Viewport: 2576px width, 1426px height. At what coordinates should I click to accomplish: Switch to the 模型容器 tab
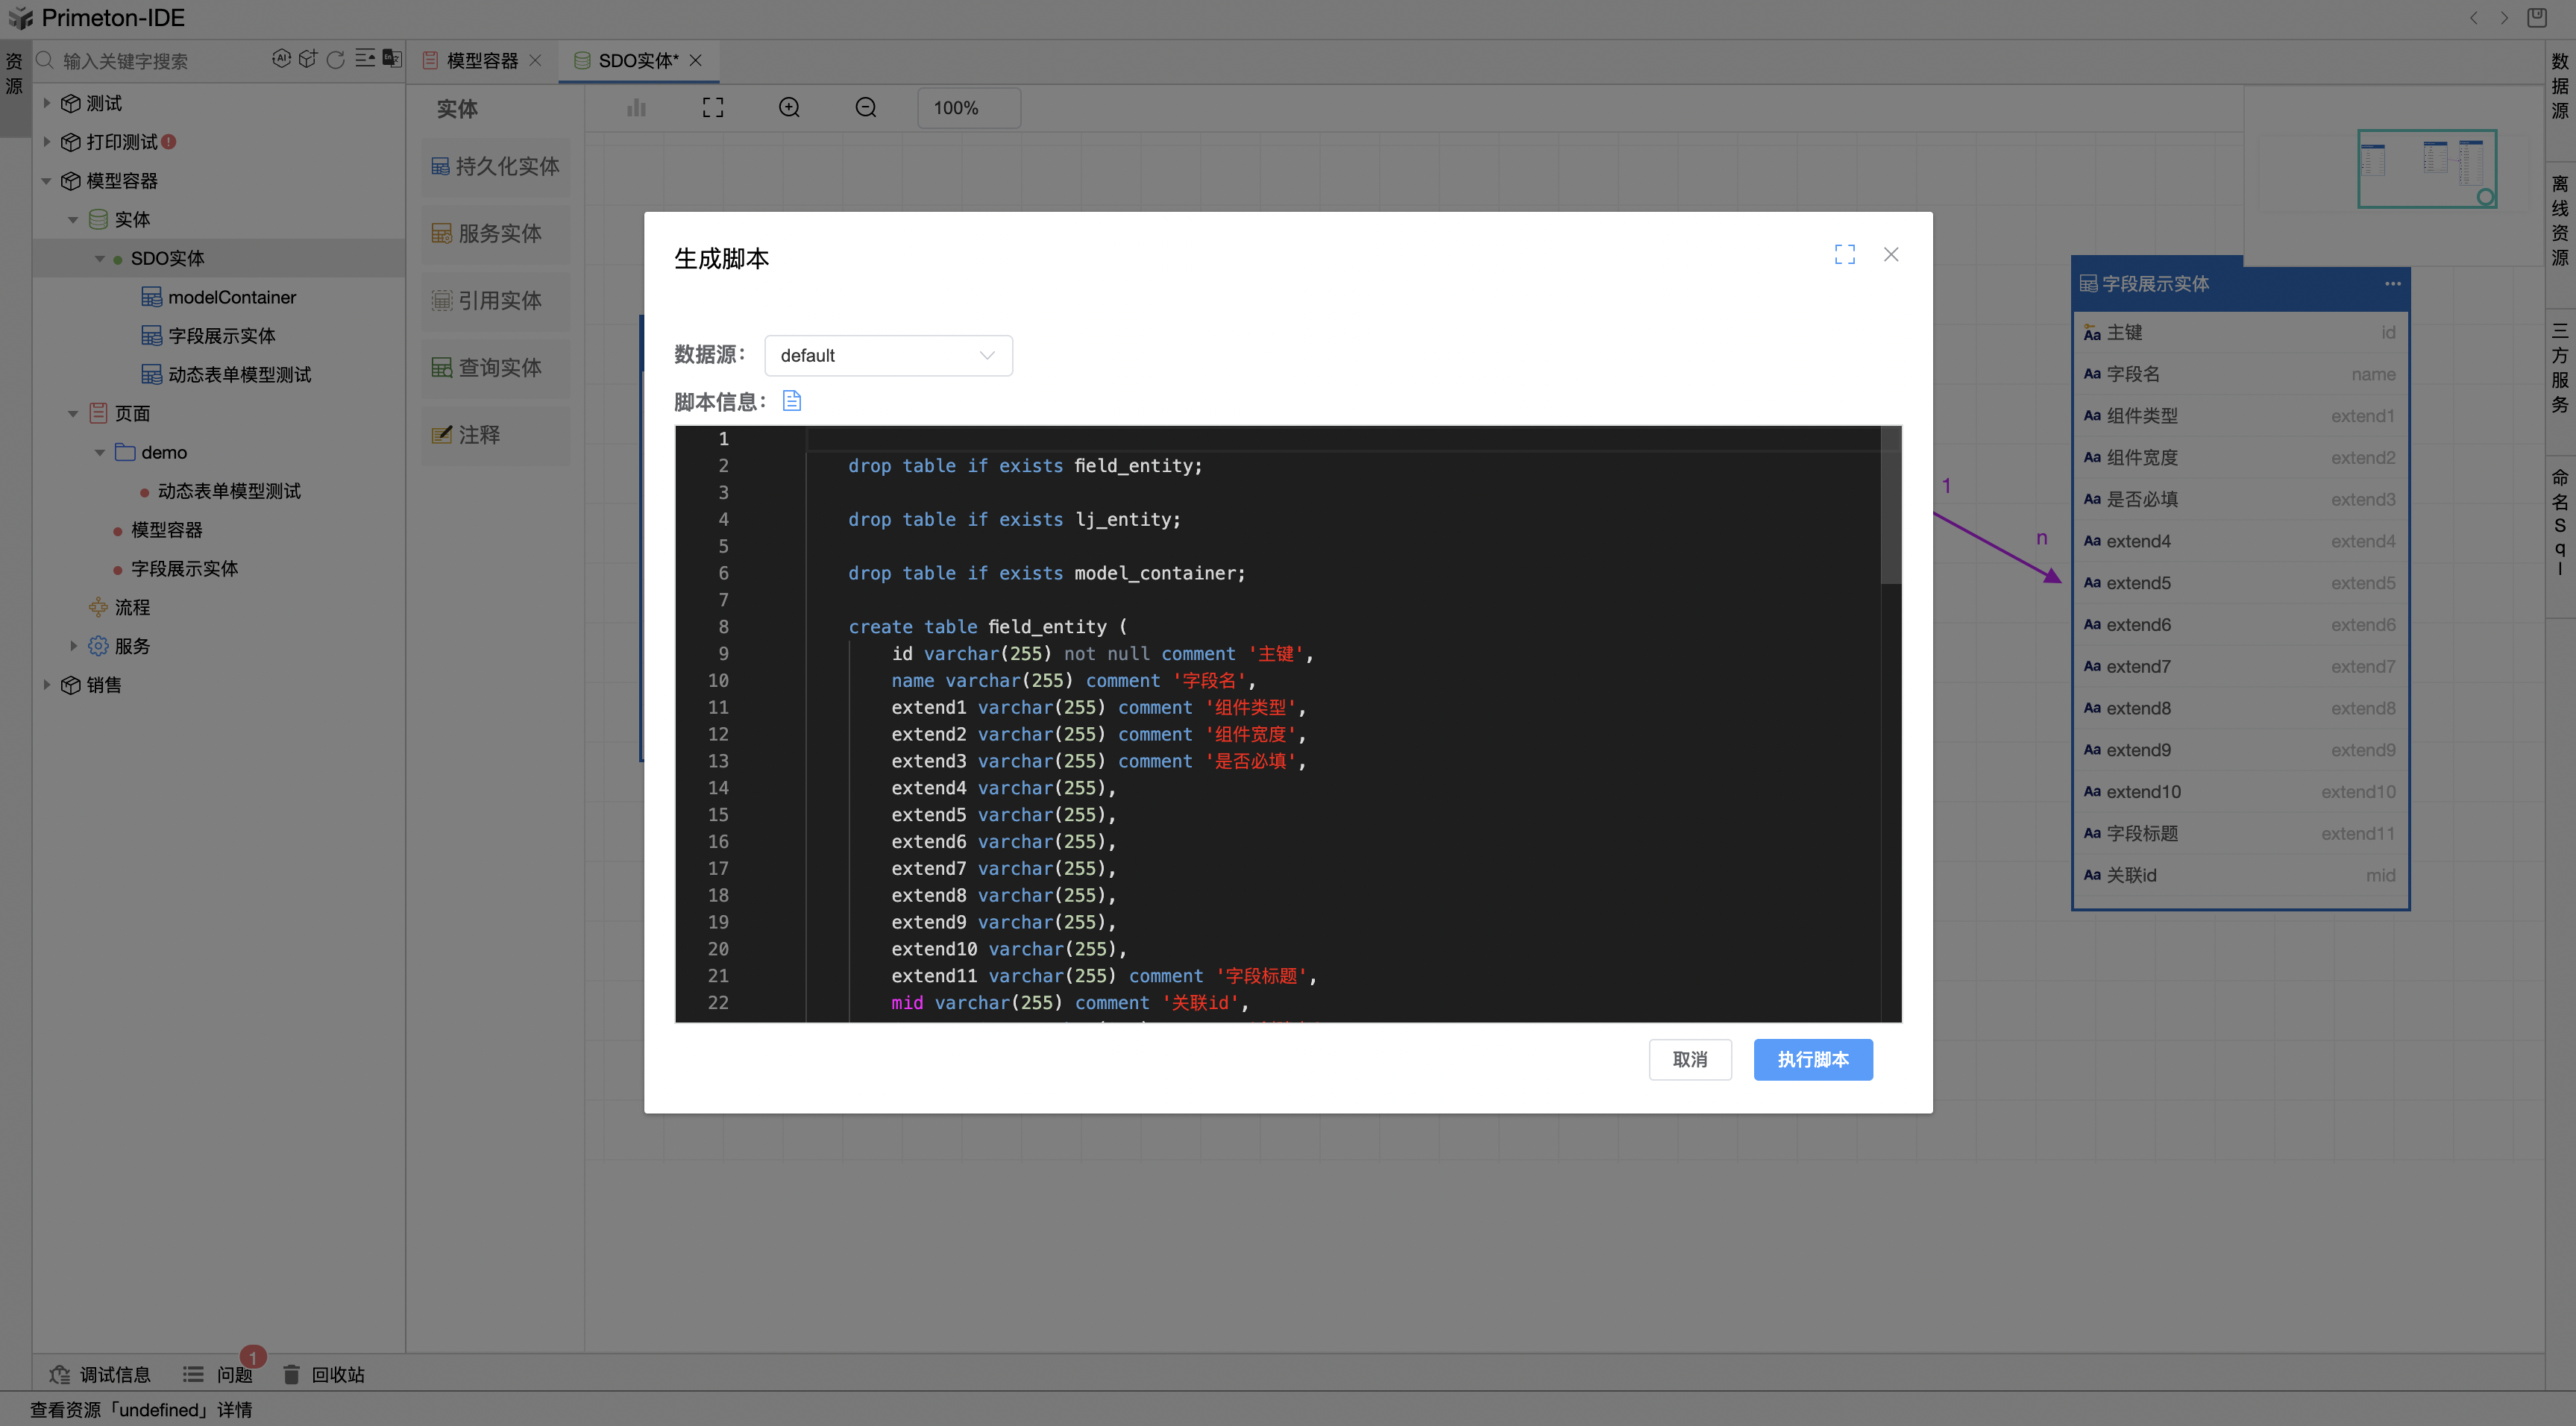click(481, 61)
